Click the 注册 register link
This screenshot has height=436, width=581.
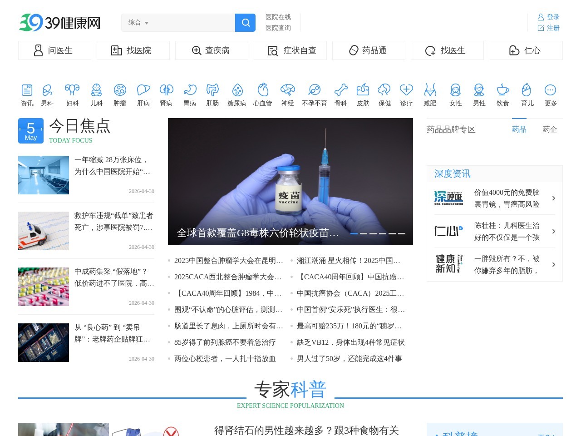coord(548,28)
